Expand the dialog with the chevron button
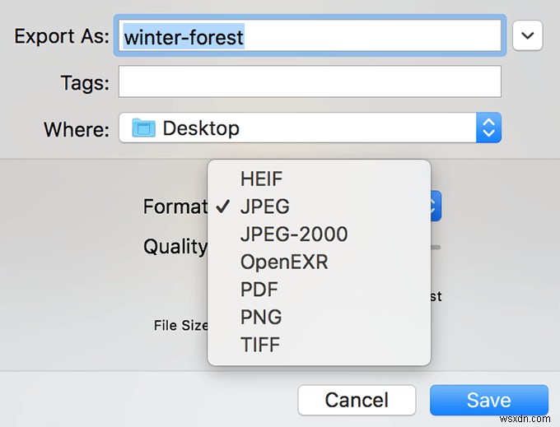Viewport: 560px width, 427px height. 528,36
